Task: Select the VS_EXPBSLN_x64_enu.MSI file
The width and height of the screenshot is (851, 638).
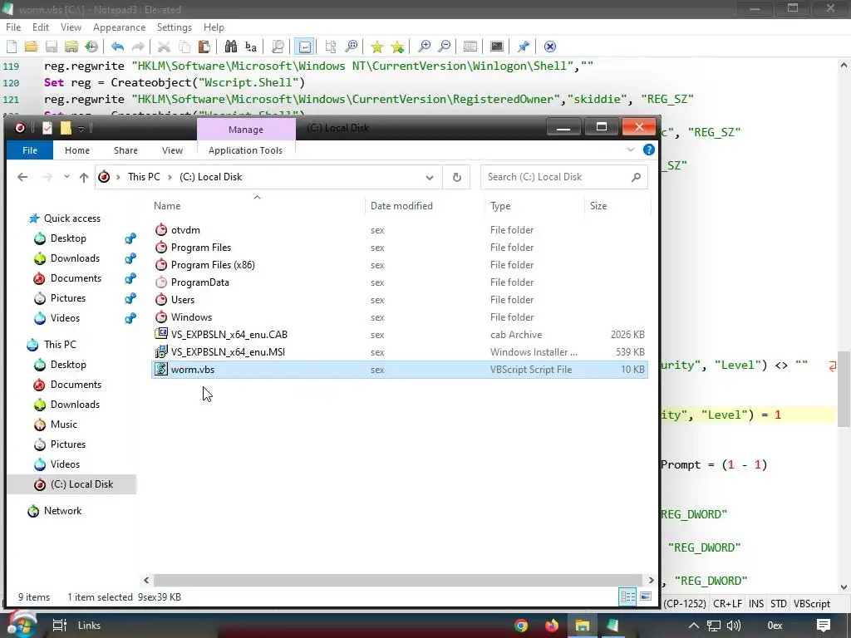Action: 399,352
